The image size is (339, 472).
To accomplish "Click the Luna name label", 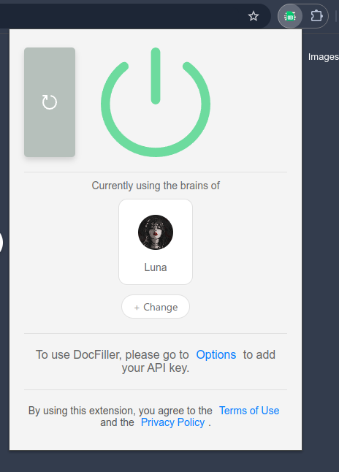I will click(156, 267).
